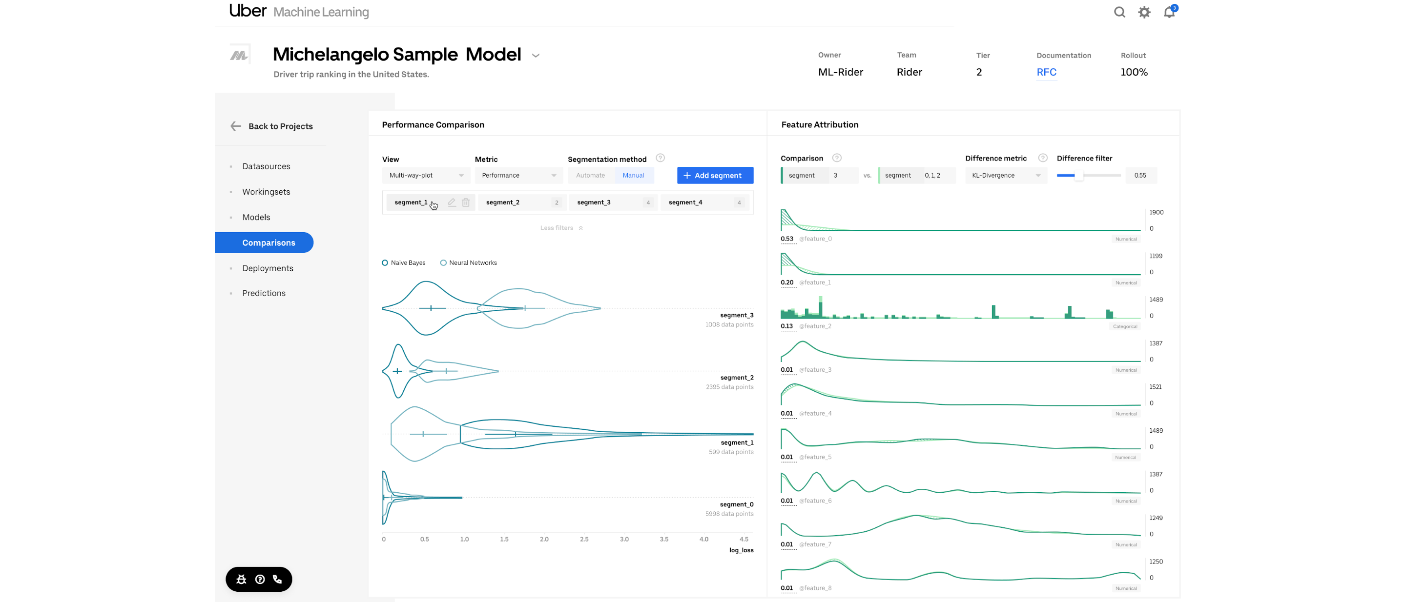Click the edit pencil on segment_1
This screenshot has width=1406, height=602.
(452, 202)
